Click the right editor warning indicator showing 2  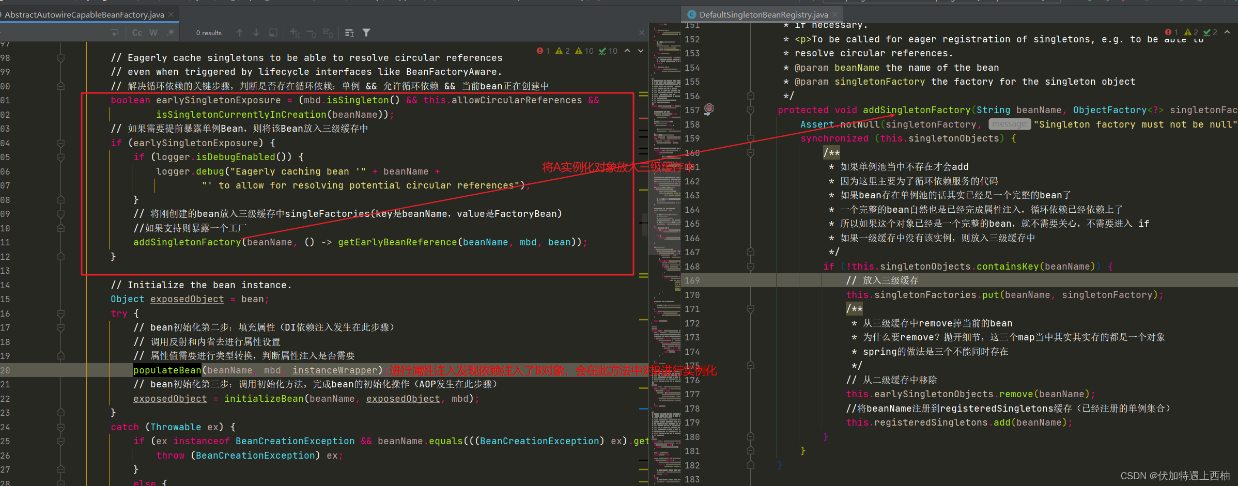coord(1191,32)
